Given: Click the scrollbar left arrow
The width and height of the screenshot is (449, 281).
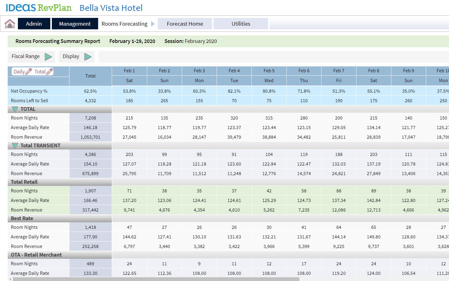Looking at the screenshot, I should tap(10, 279).
